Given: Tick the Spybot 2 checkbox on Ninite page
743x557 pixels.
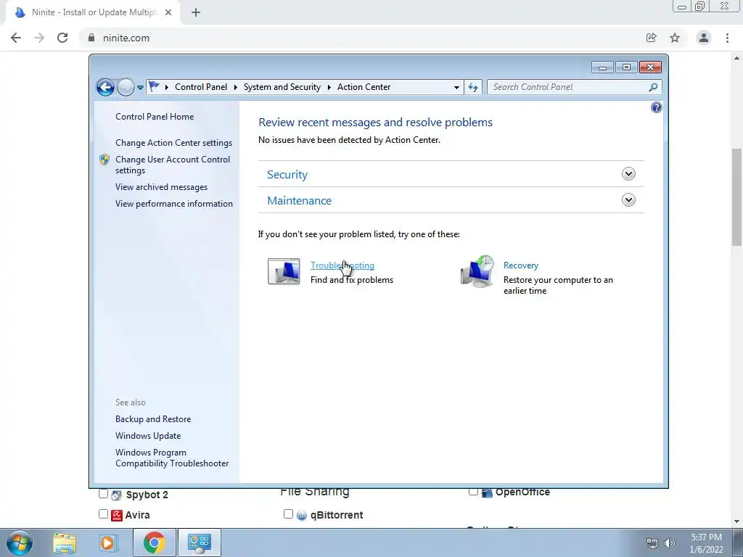Looking at the screenshot, I should 103,493.
